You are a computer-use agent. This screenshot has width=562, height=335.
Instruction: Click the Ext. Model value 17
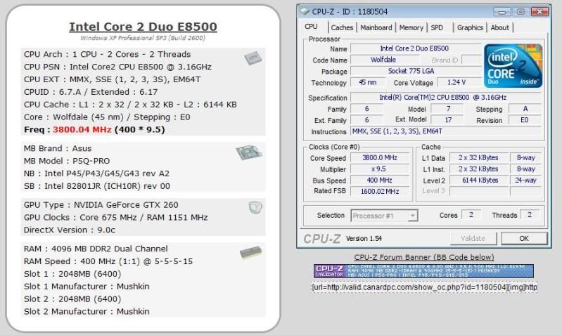tap(448, 120)
